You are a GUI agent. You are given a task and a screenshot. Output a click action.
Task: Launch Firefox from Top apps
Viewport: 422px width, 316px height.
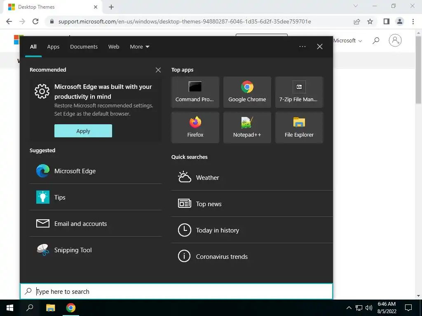click(195, 128)
